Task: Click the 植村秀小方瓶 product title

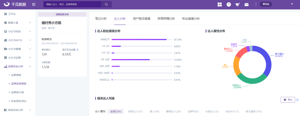Action: pos(51,23)
